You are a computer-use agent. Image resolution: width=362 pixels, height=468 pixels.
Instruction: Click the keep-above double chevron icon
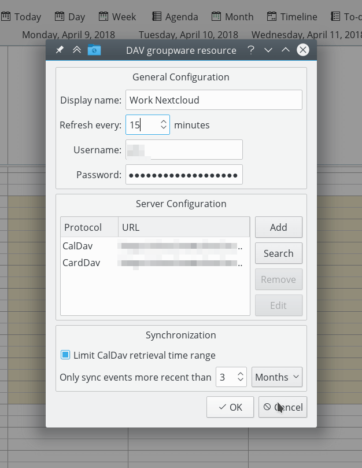76,50
